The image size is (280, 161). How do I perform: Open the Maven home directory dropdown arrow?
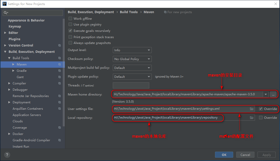tap(266, 94)
